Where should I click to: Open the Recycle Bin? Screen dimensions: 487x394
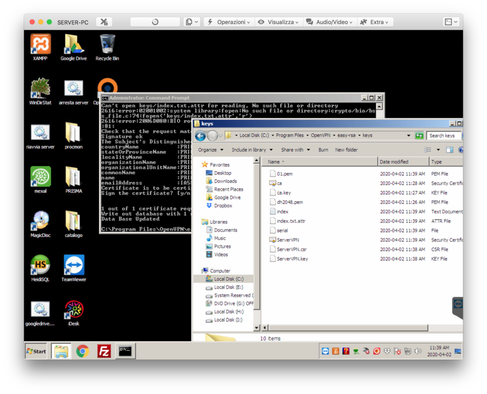[x=107, y=48]
